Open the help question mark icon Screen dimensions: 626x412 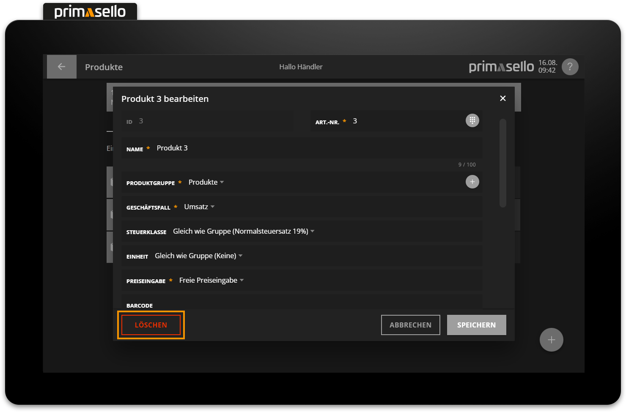tap(570, 67)
